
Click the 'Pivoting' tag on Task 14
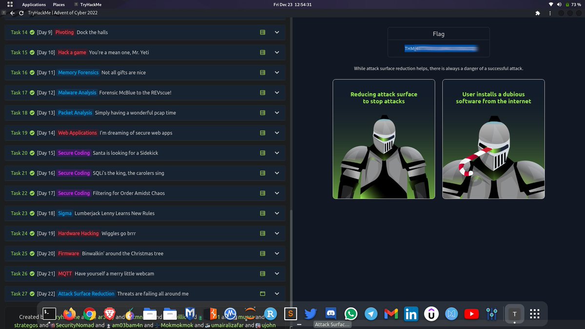[64, 32]
